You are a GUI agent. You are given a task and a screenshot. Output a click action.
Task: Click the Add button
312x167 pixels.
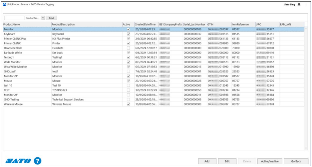point(207,161)
